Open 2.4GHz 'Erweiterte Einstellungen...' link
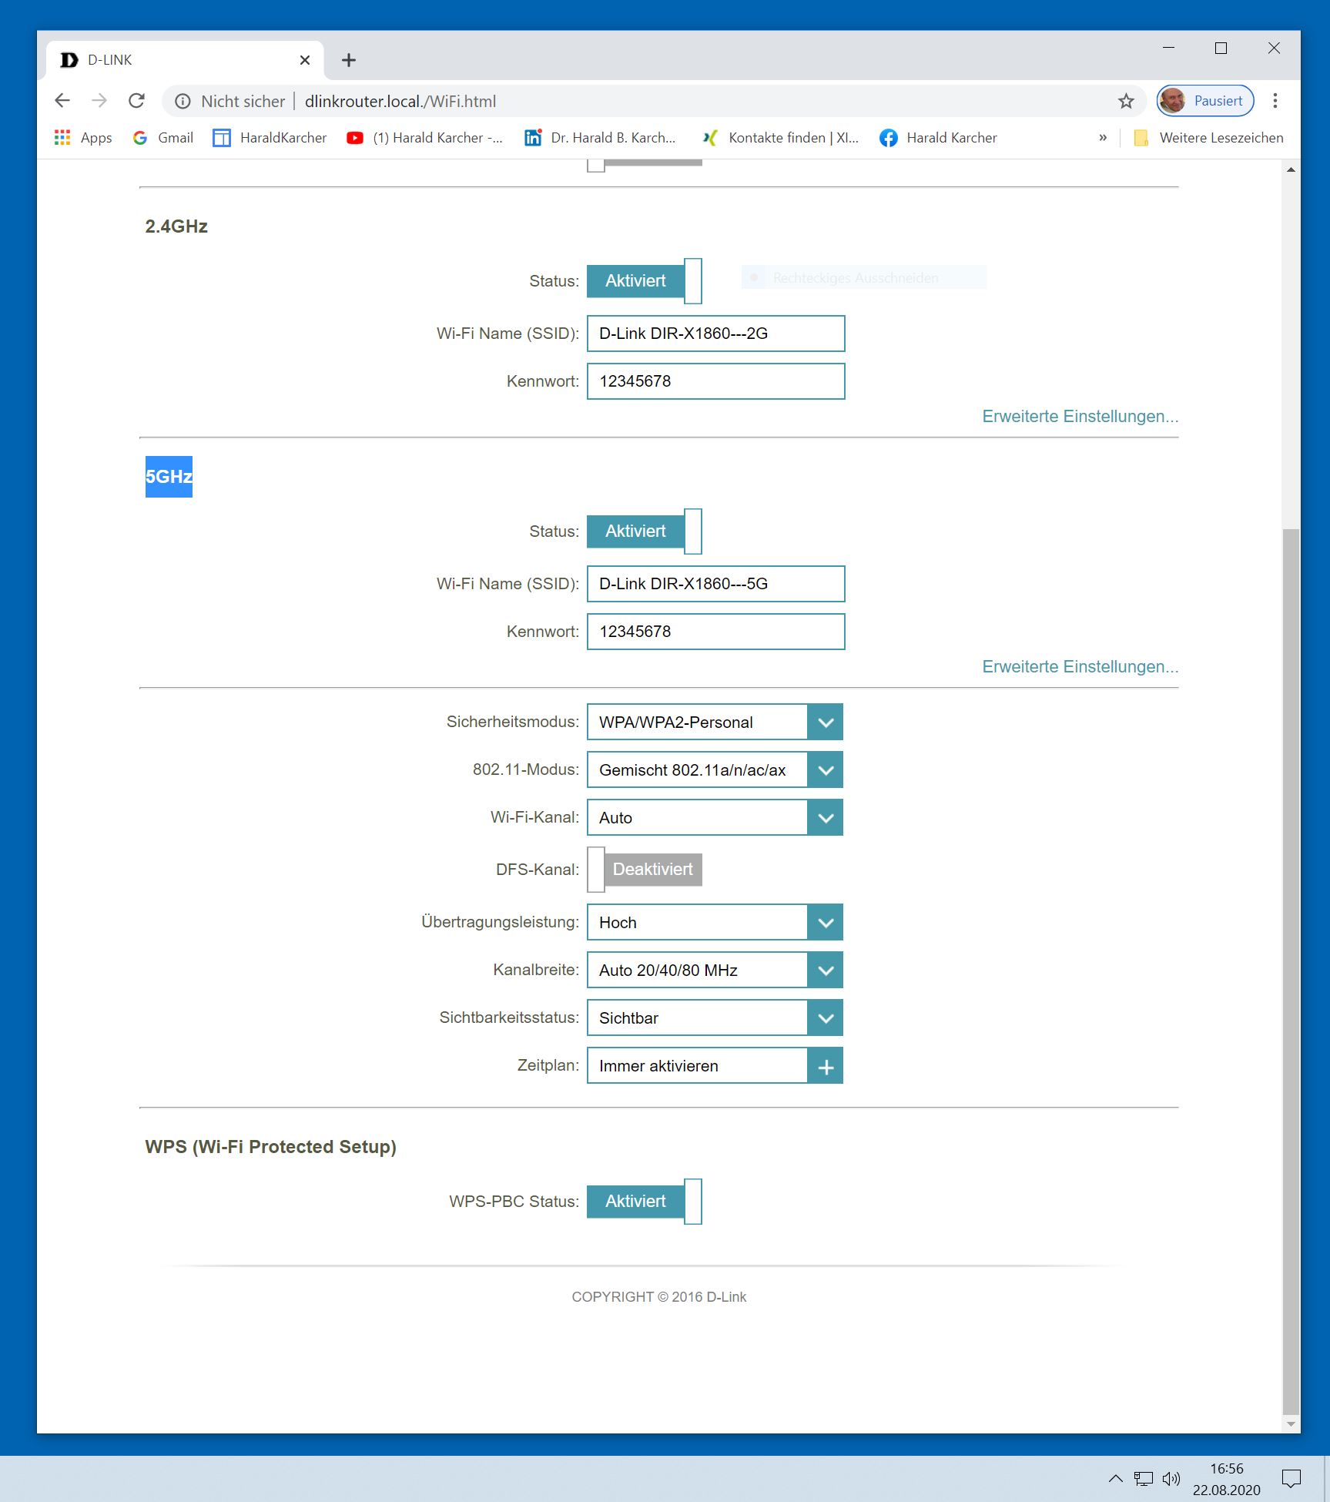 click(1080, 417)
